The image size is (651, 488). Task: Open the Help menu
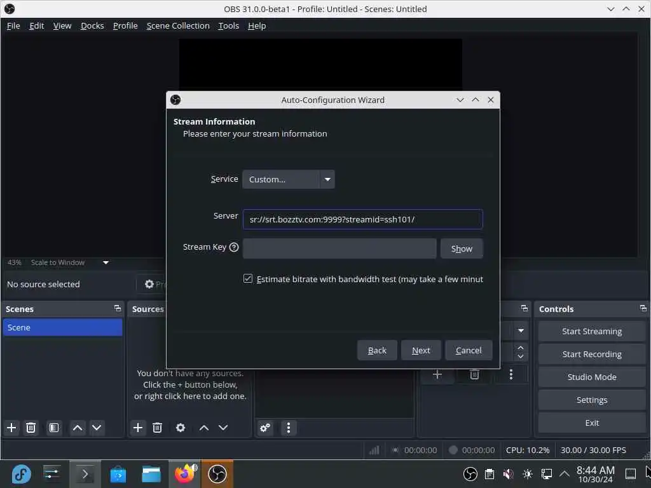tap(257, 25)
